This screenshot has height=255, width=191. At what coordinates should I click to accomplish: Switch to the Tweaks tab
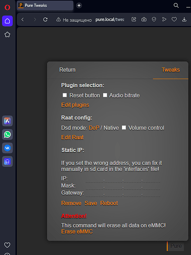pyautogui.click(x=171, y=70)
